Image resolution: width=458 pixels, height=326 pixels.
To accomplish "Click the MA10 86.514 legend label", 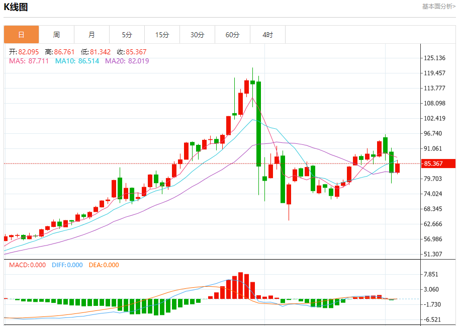I will [x=77, y=61].
